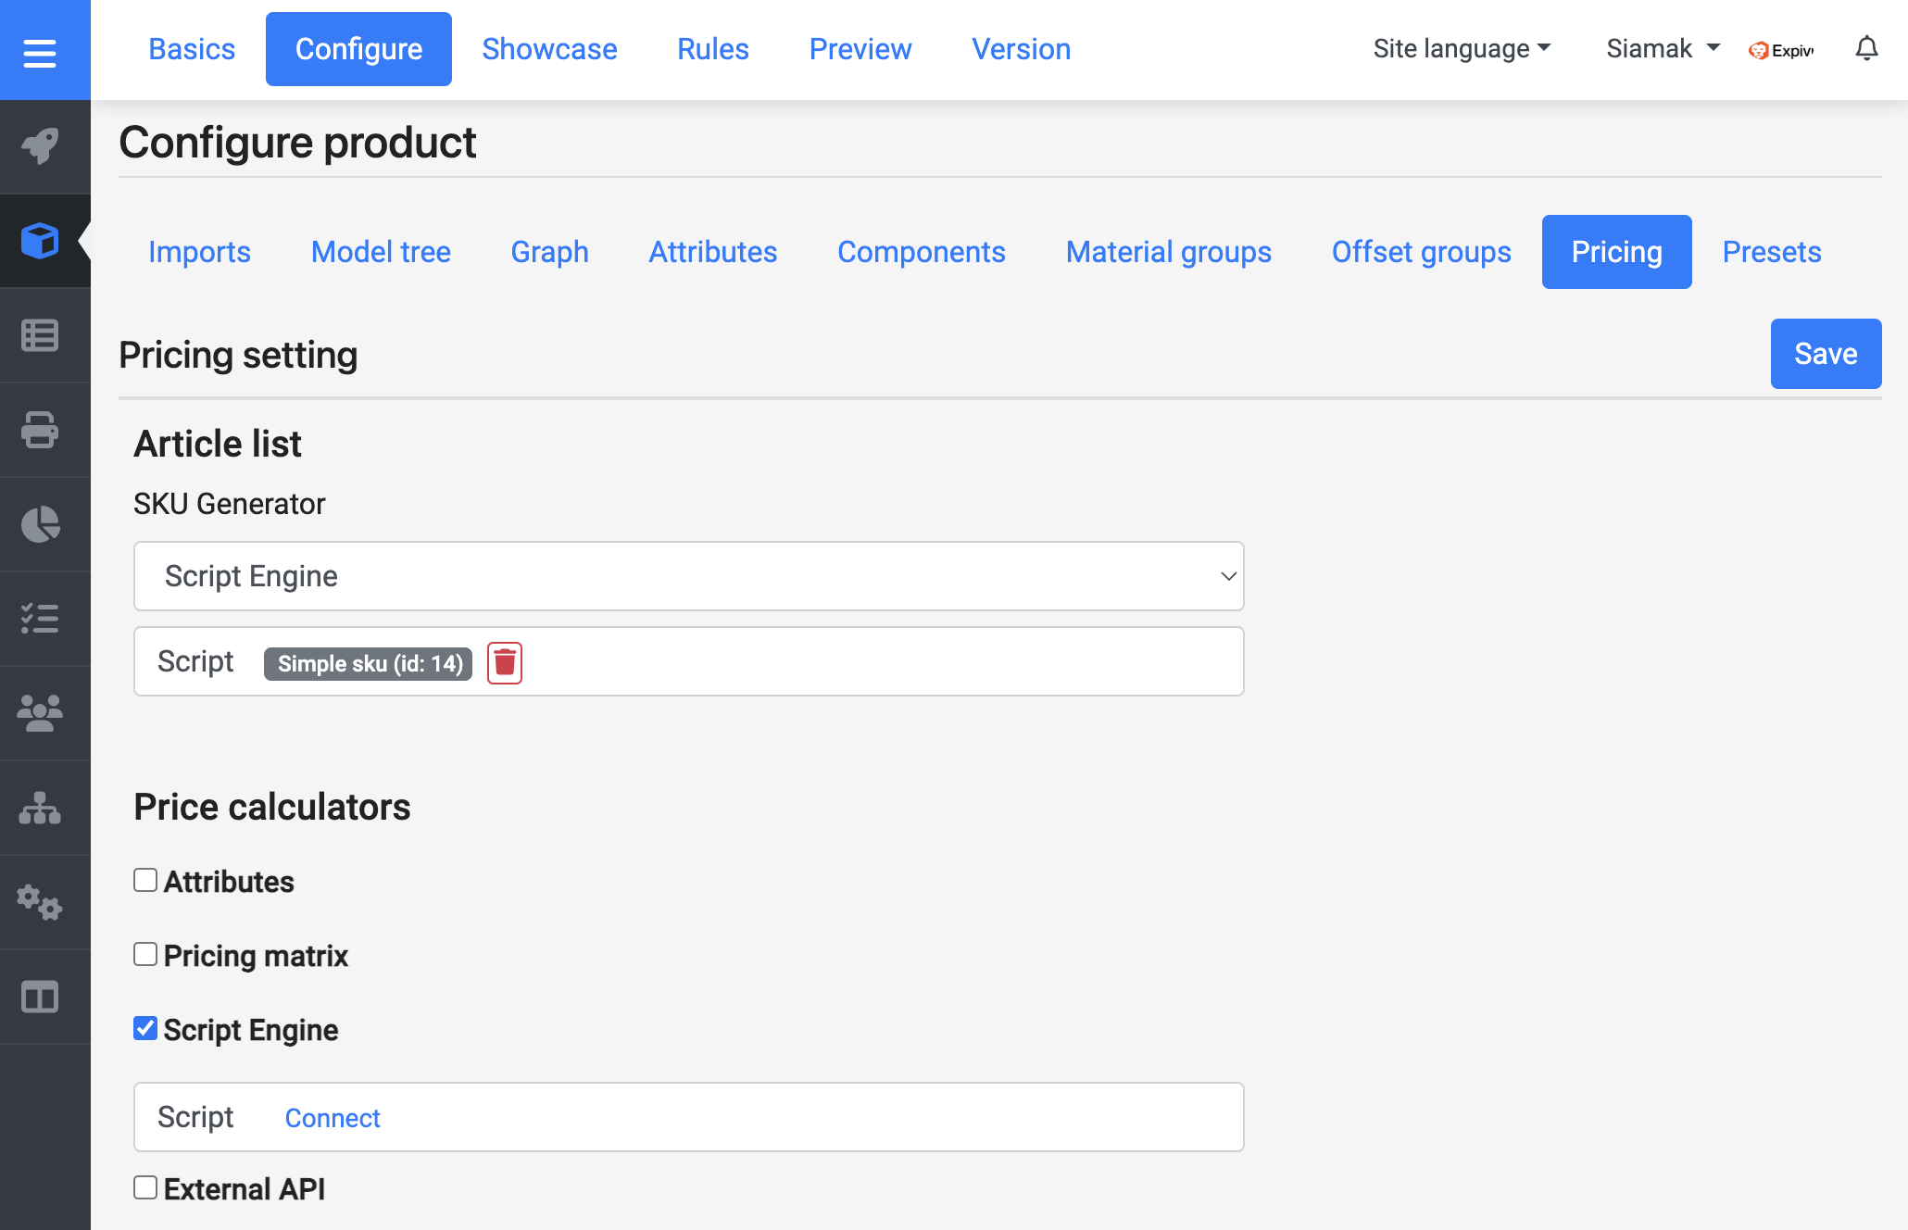Viewport: 1908px width, 1230px height.
Task: Switch to the Presets tab
Action: click(1773, 250)
